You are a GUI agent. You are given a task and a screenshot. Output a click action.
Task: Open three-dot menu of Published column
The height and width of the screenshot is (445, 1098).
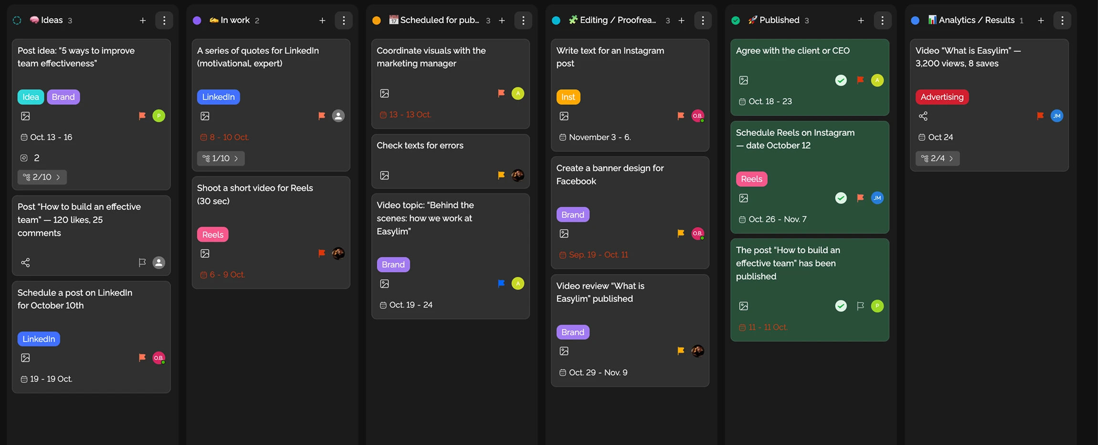(882, 21)
